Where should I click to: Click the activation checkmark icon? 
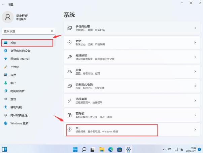click(70, 42)
